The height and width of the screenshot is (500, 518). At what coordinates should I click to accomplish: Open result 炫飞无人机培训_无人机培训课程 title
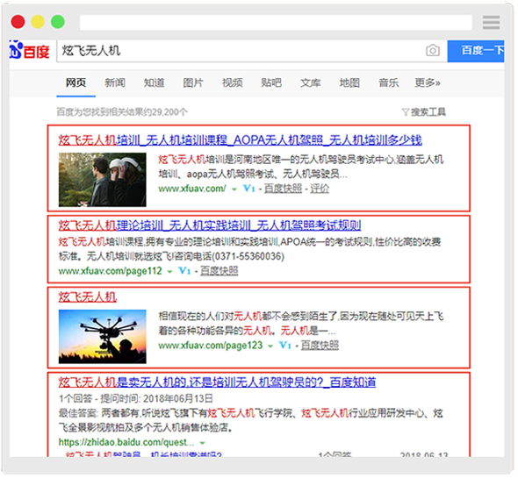pos(241,140)
